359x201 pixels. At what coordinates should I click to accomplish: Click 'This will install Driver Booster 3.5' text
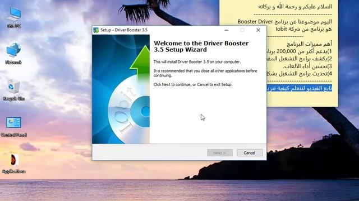click(x=197, y=62)
